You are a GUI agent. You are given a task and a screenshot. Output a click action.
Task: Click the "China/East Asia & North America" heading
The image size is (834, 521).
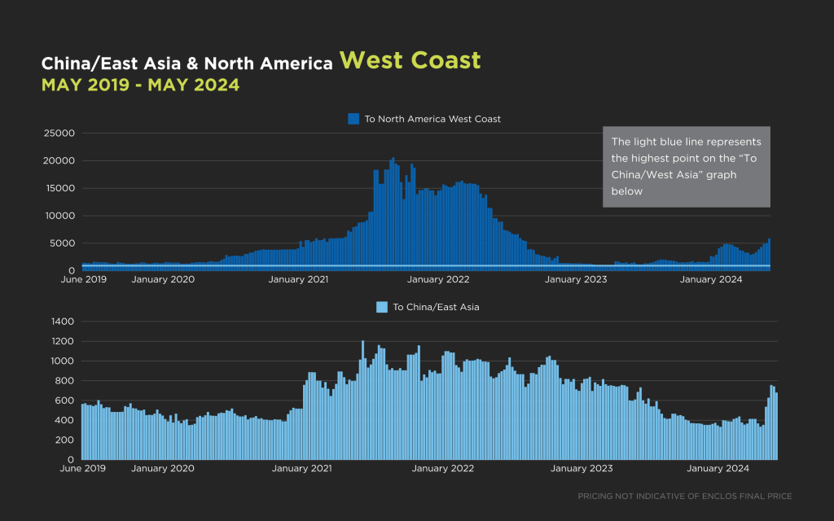(x=187, y=63)
